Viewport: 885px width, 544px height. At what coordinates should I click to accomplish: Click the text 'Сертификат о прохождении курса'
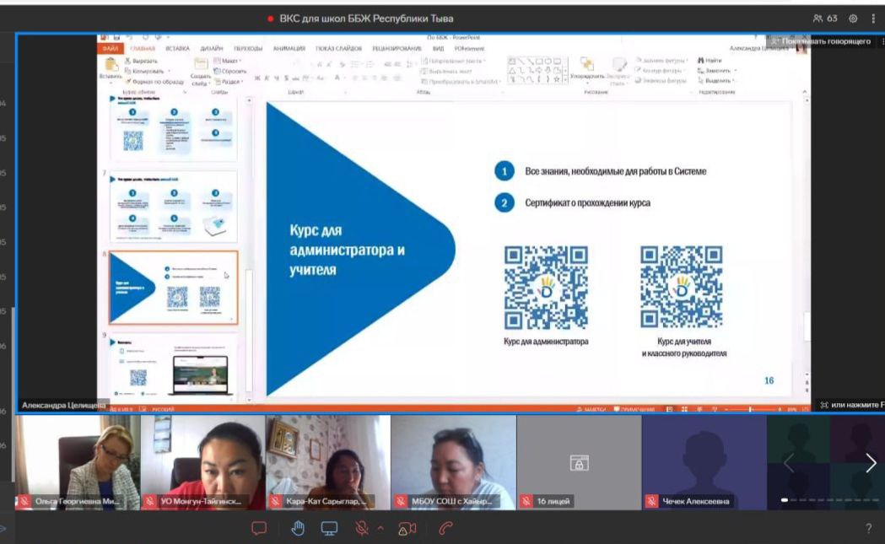point(587,202)
